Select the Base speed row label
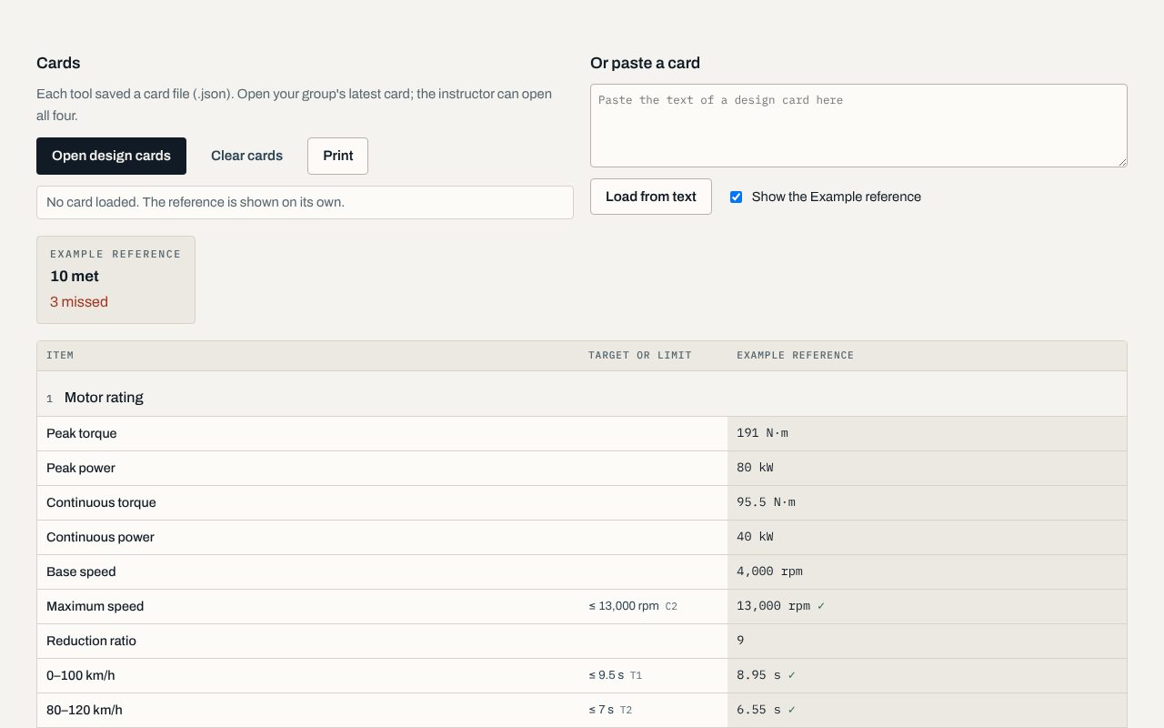 pos(81,571)
